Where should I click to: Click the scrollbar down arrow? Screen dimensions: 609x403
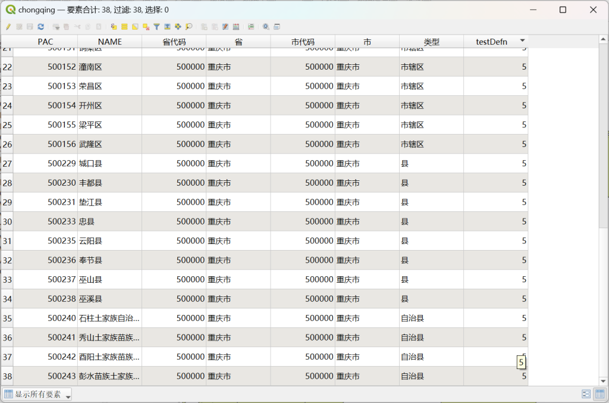603,381
